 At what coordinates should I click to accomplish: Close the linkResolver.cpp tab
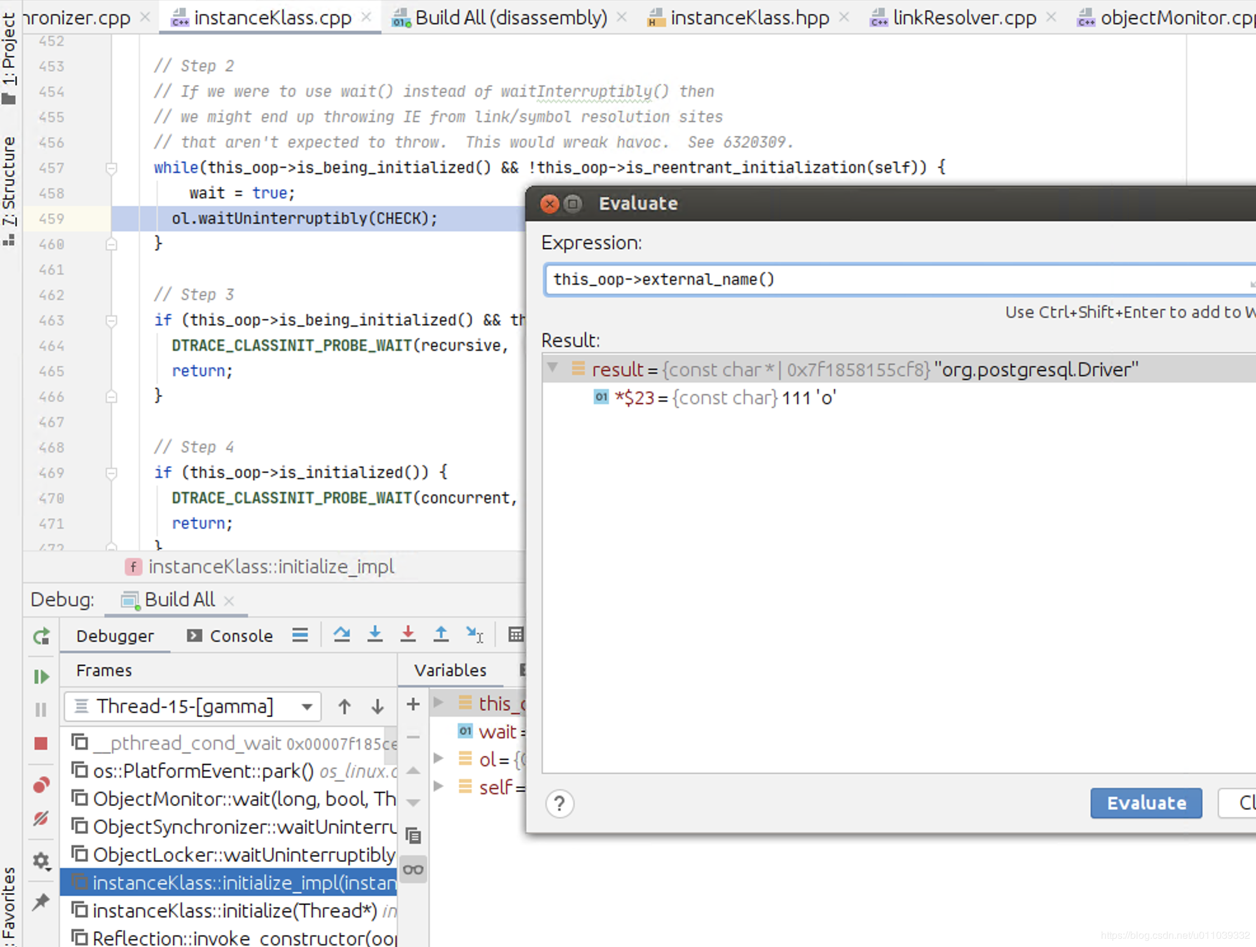pos(1051,17)
